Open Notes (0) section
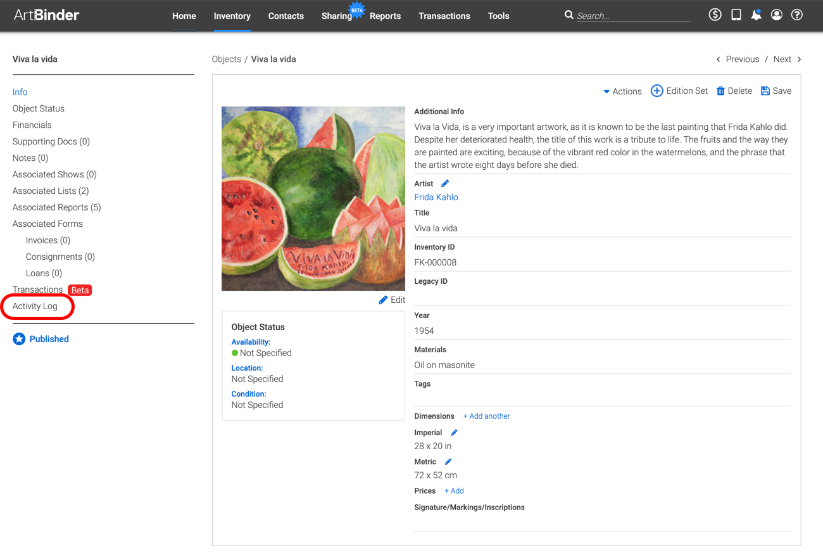 [30, 158]
